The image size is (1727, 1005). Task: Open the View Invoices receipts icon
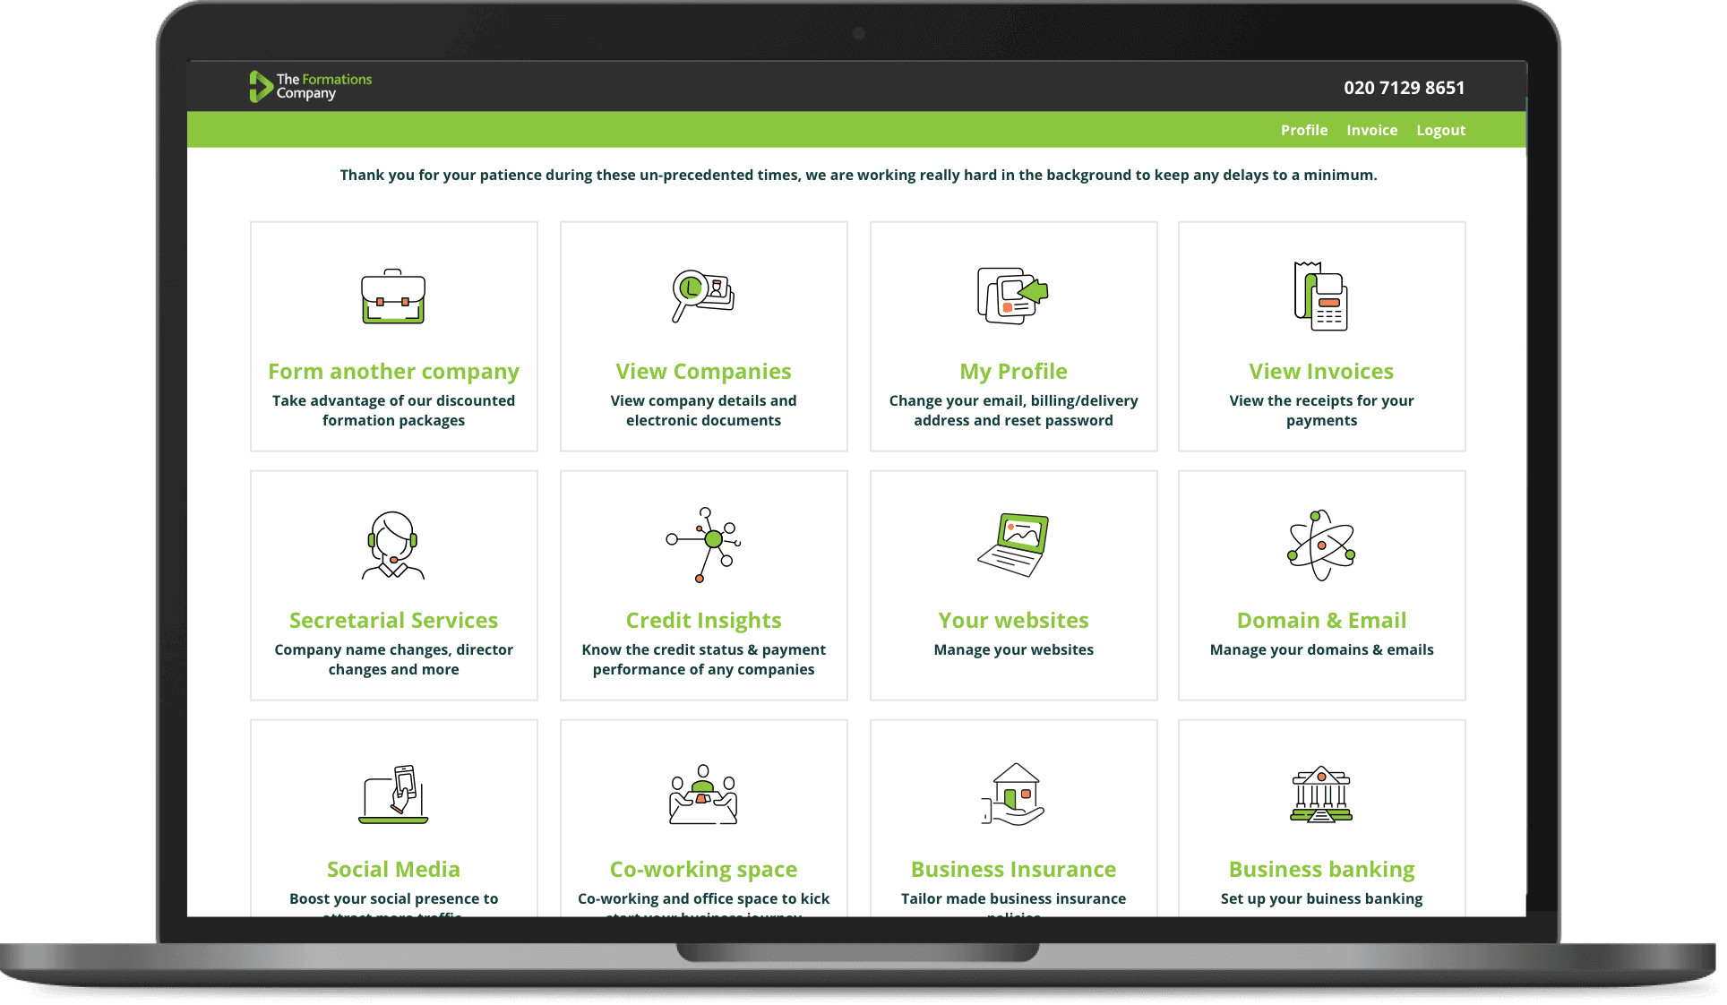[x=1320, y=296]
